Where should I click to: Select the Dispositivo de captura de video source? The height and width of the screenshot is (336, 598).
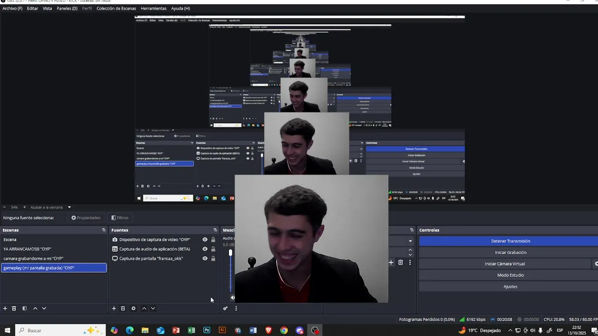coord(155,240)
